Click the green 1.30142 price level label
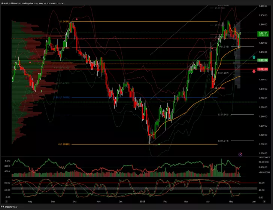Viewport: 273px width, 210px height. pos(263,60)
